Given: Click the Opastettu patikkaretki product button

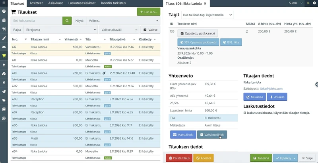Looking at the screenshot, I should (x=198, y=33).
